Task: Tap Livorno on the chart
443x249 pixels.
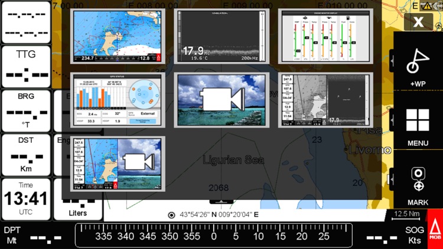Action: [370, 150]
